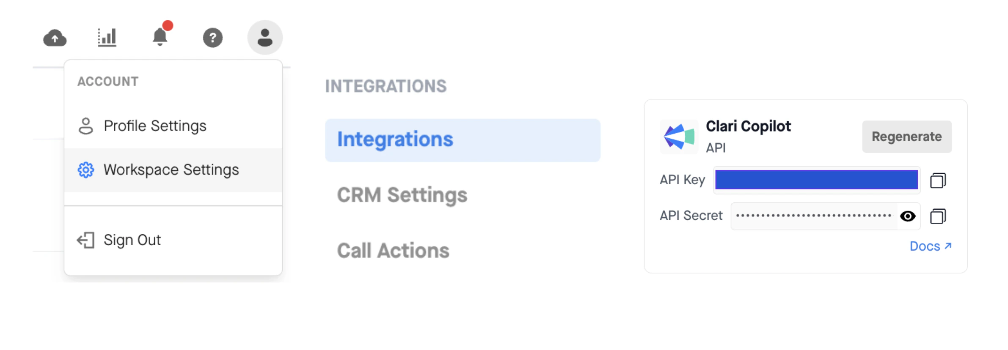Click the API Secret field

(825, 216)
